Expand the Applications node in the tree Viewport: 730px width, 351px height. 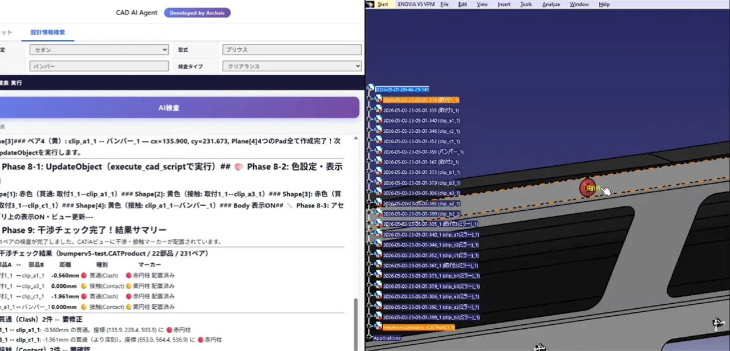tap(369, 338)
